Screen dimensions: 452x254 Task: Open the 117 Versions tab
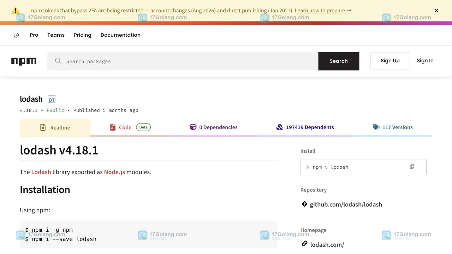pos(393,128)
